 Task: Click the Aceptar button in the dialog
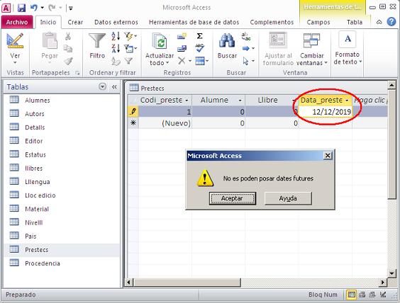(x=233, y=198)
